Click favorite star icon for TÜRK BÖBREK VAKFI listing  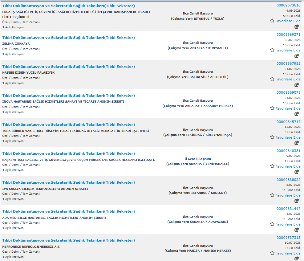[272, 137]
